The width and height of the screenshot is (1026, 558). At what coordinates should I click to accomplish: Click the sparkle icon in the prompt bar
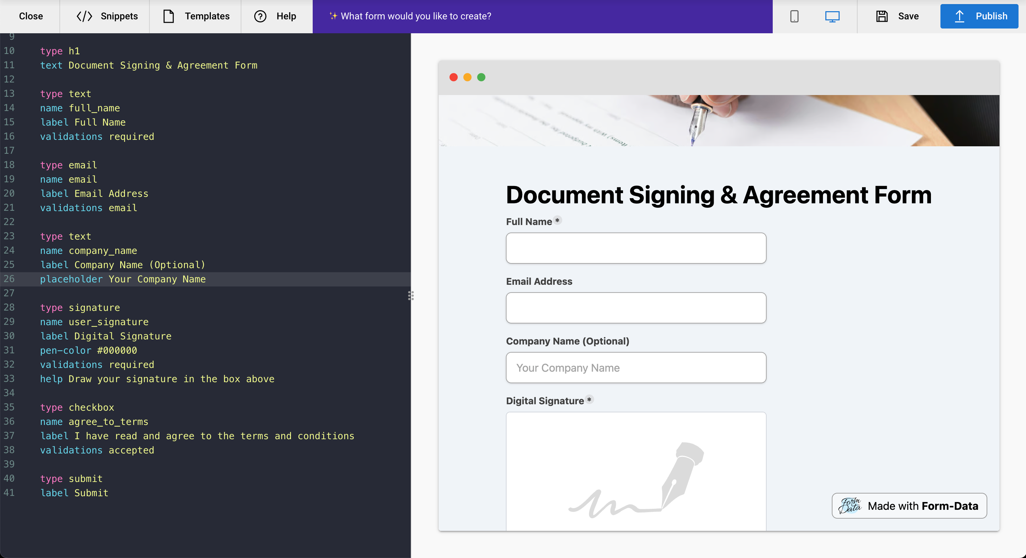pos(333,16)
